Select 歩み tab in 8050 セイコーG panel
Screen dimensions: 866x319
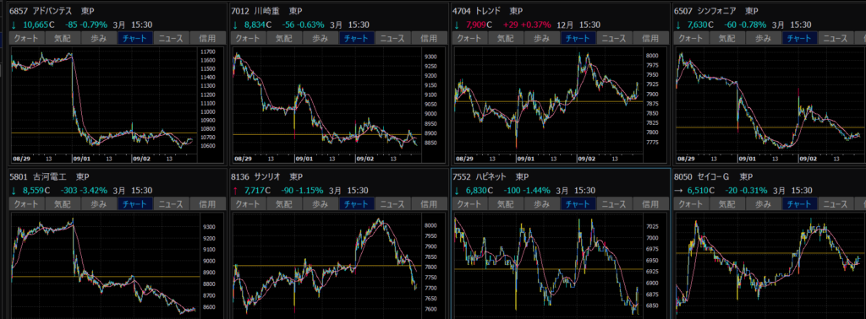[764, 204]
